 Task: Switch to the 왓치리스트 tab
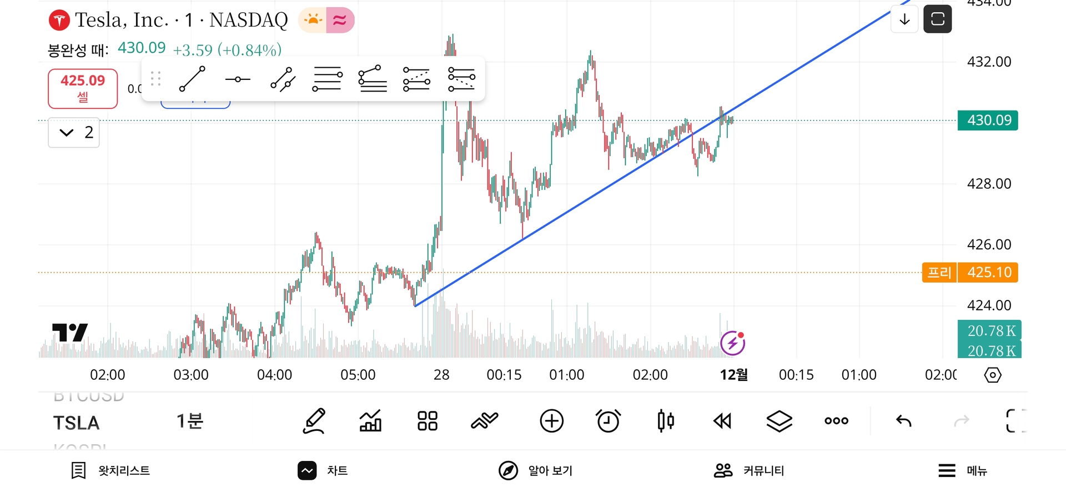click(111, 471)
